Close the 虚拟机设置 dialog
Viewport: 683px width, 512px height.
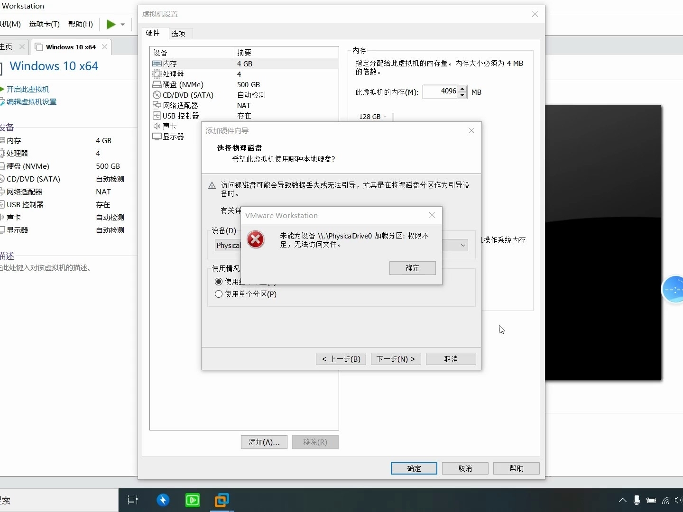(x=535, y=14)
